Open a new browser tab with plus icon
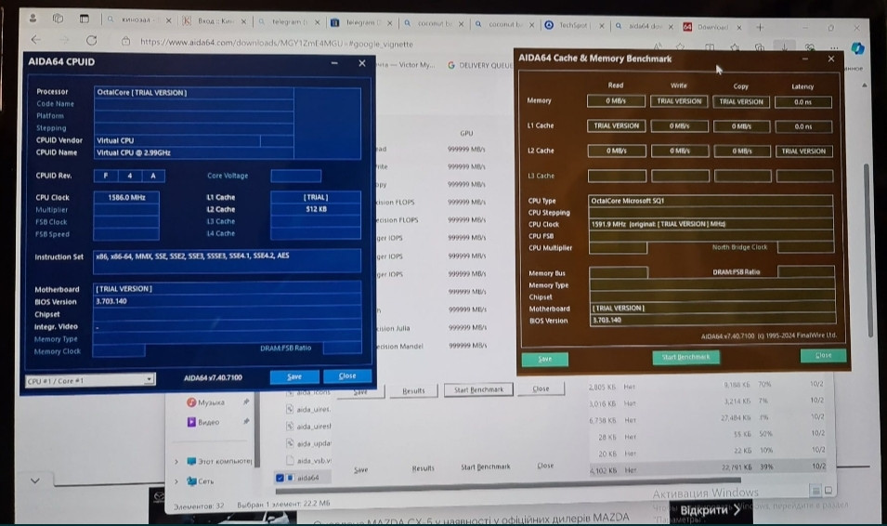Image resolution: width=887 pixels, height=526 pixels. [760, 27]
